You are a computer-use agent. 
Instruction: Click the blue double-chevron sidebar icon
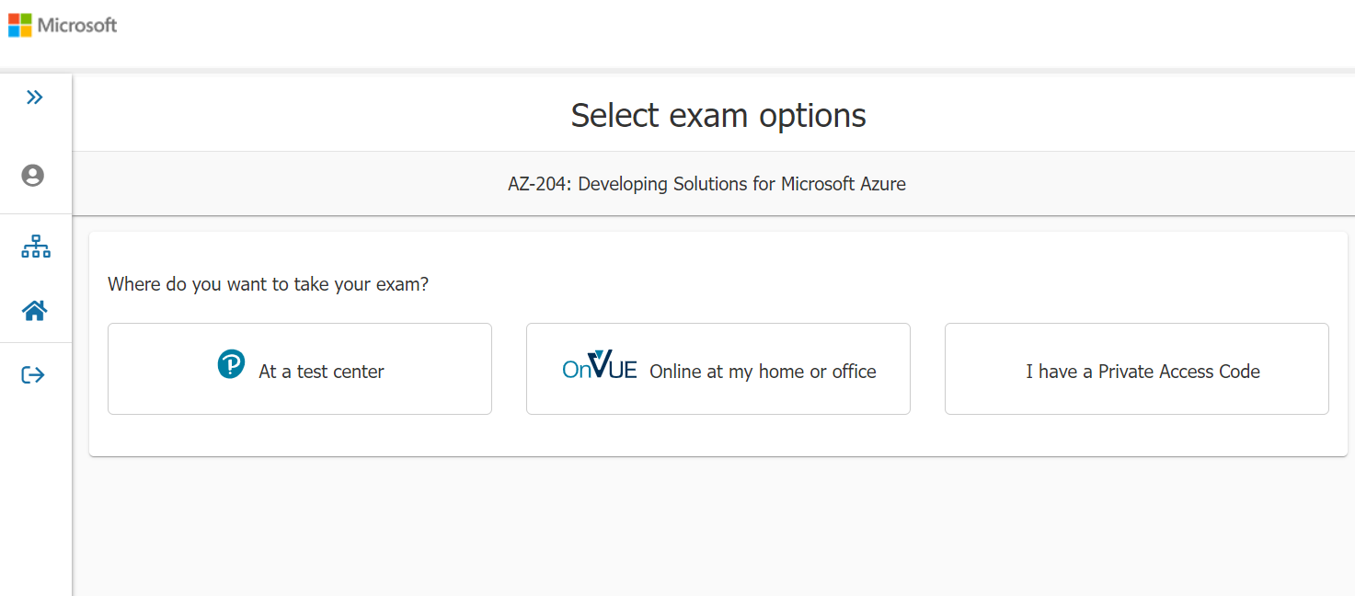[x=36, y=96]
